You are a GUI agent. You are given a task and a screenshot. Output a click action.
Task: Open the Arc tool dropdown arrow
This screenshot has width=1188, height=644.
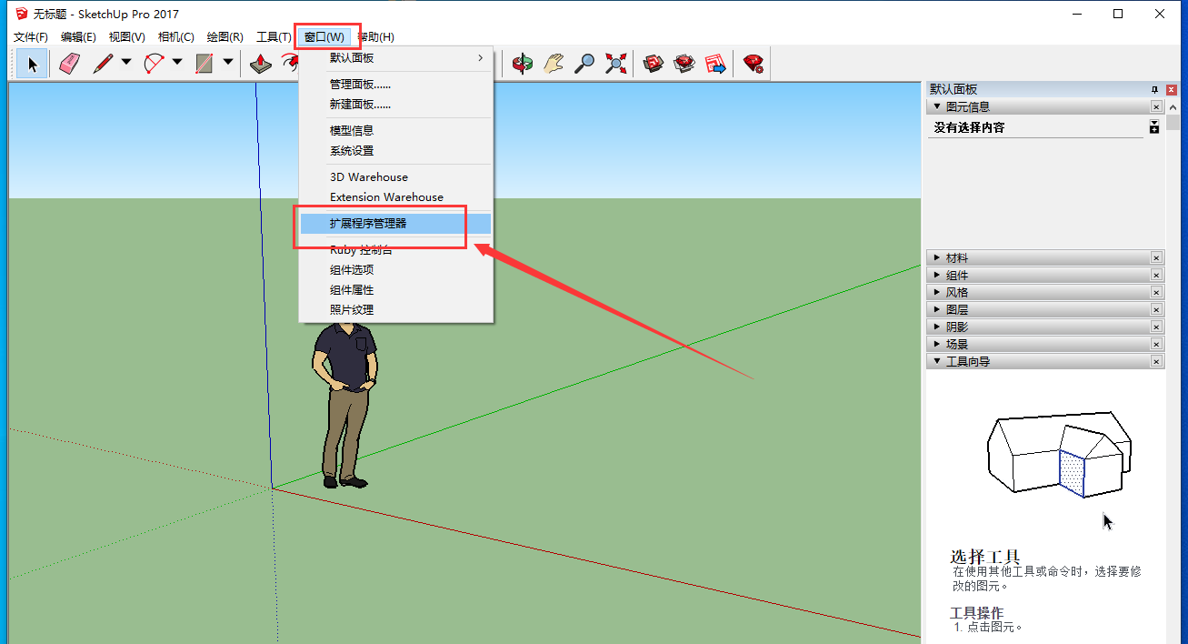(x=177, y=64)
